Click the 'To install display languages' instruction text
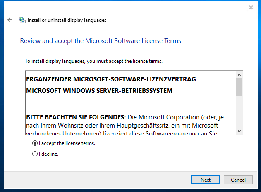 93,61
